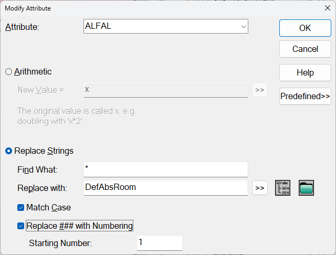Click the Replace with field containing DefAbsRoom
Viewport: 336px width, 255px height.
(x=166, y=188)
